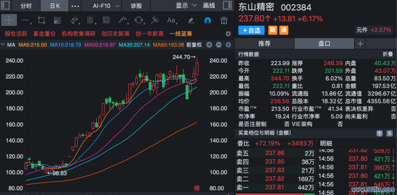Open the 诊股 stock diagnosis tab
This screenshot has height=195, width=397.
point(136,6)
